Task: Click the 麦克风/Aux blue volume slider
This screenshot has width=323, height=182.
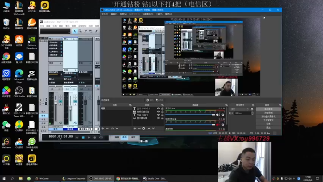Action: pyautogui.click(x=190, y=115)
